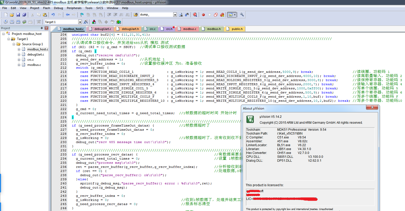
Task: Switch to the crc.c editor tab
Action: [150, 29]
